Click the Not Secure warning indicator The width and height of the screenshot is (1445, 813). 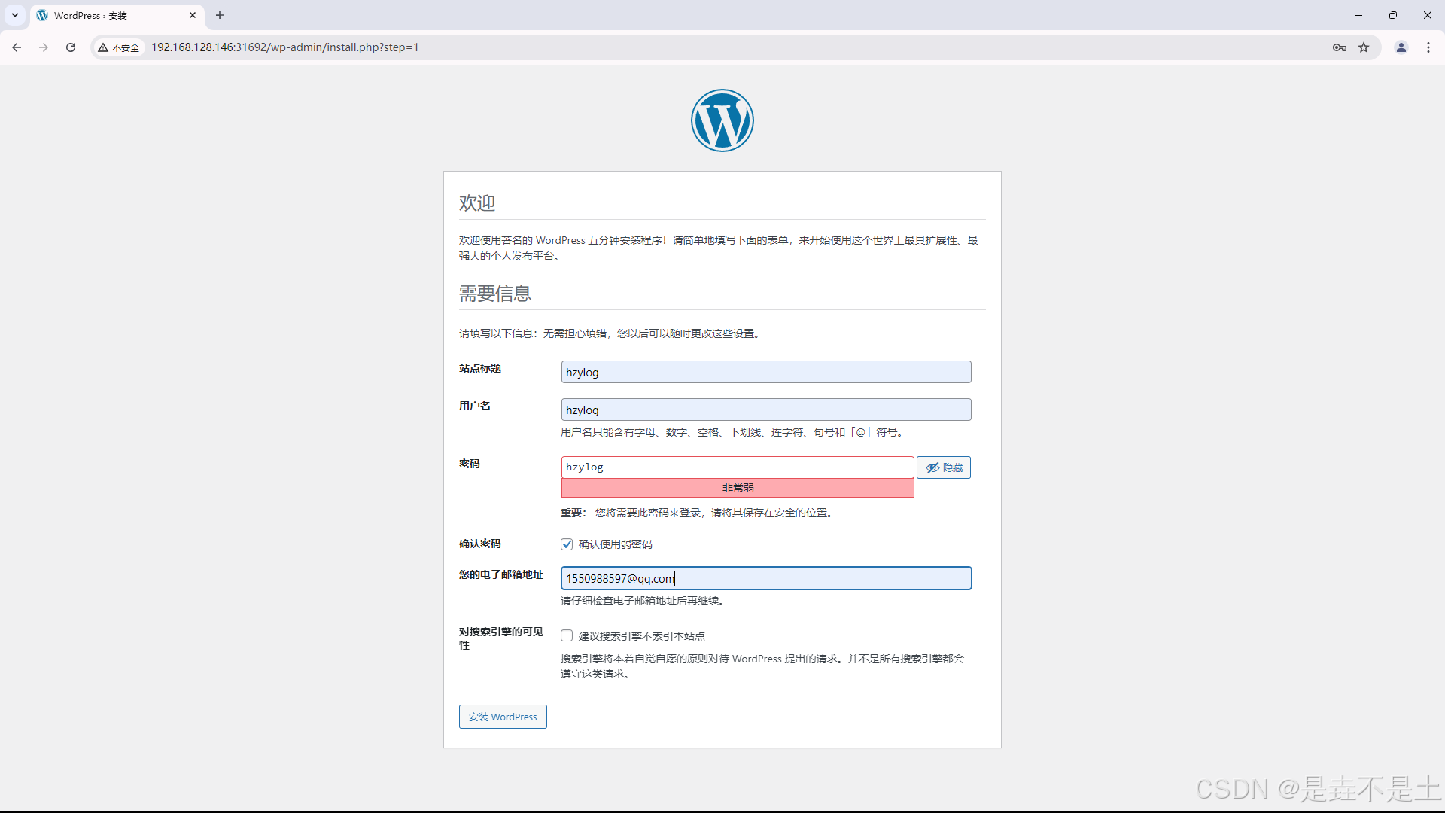tap(119, 47)
